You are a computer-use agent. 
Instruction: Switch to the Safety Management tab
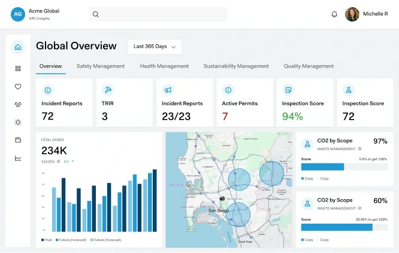101,66
